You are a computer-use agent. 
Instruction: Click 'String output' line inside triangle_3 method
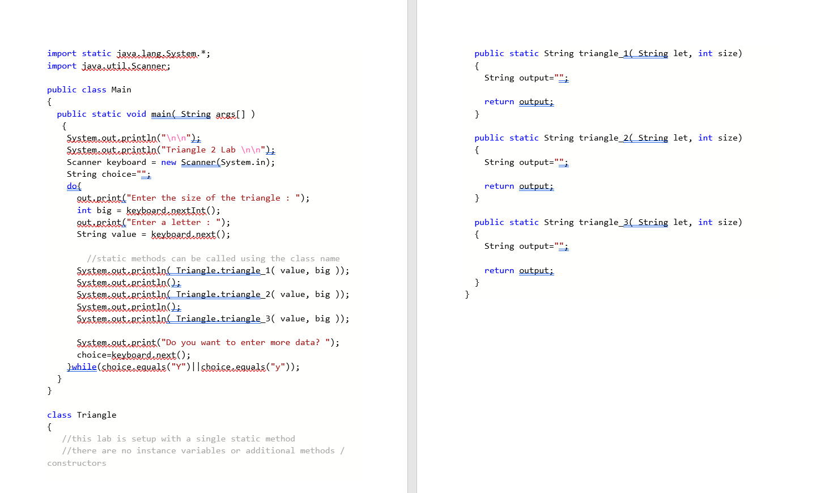click(x=526, y=246)
